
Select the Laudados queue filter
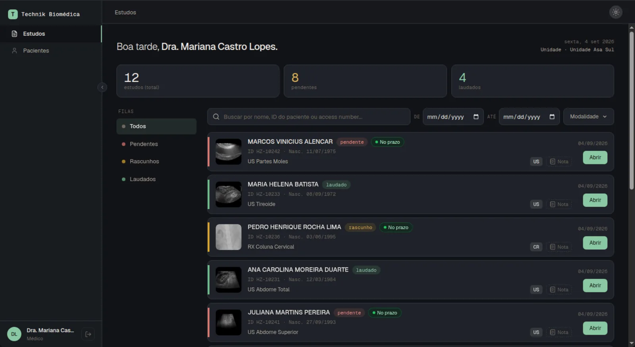point(156,179)
